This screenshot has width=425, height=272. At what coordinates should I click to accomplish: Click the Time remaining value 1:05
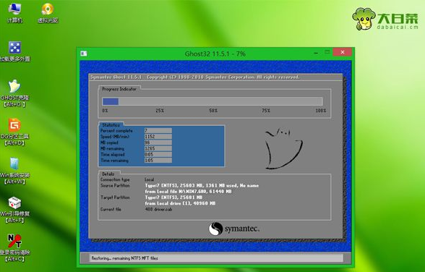tap(158, 161)
